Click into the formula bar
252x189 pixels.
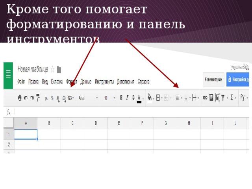coord(132,112)
